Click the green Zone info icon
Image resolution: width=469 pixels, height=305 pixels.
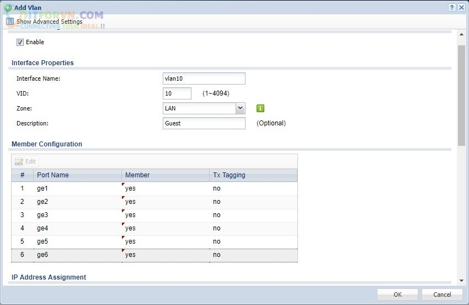pos(260,108)
